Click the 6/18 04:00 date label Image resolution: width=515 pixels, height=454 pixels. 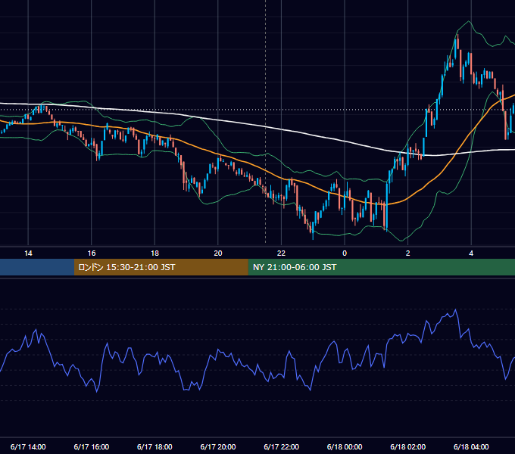(471, 446)
